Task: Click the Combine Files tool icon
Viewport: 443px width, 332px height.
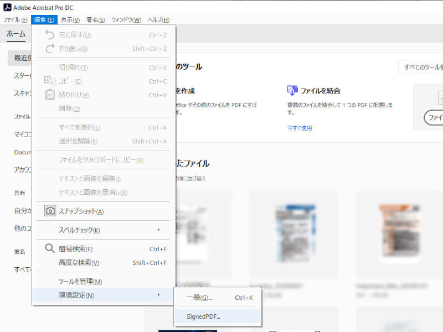Action: (292, 90)
